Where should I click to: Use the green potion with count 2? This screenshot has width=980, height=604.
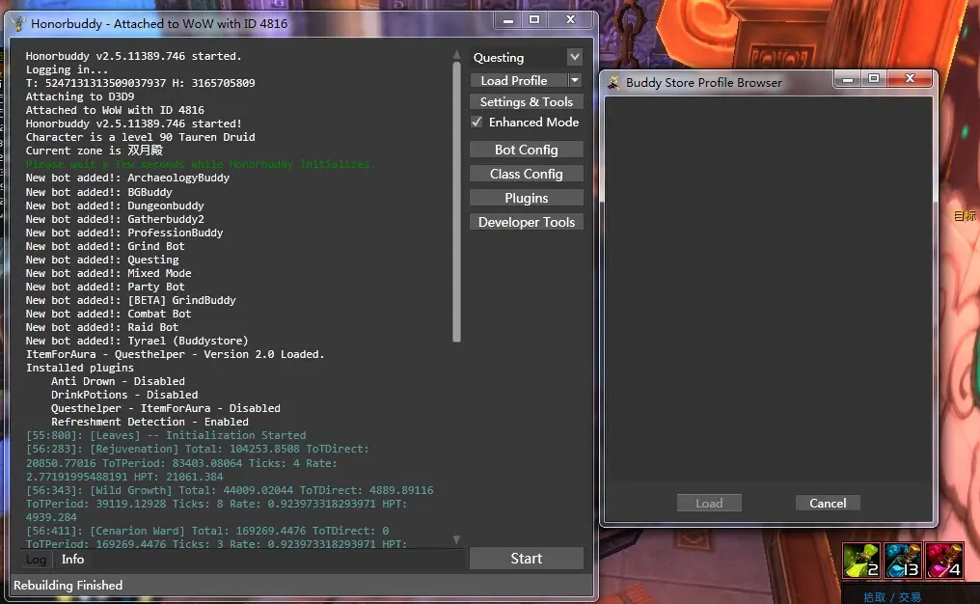point(859,561)
